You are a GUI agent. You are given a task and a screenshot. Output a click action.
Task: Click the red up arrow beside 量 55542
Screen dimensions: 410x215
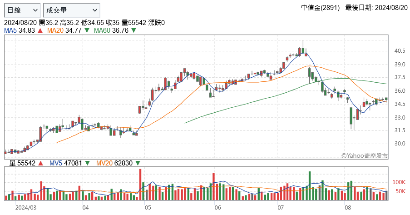(x=40, y=164)
